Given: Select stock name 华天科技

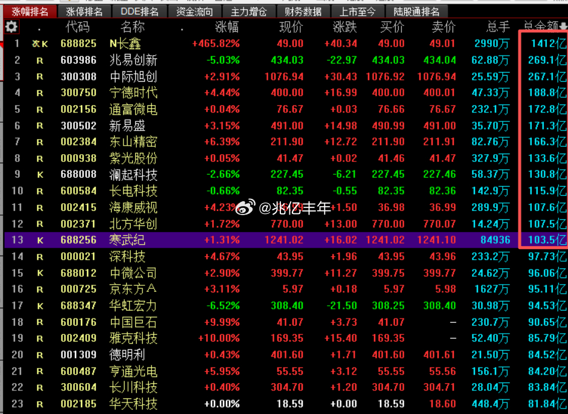Looking at the screenshot, I should point(134,404).
